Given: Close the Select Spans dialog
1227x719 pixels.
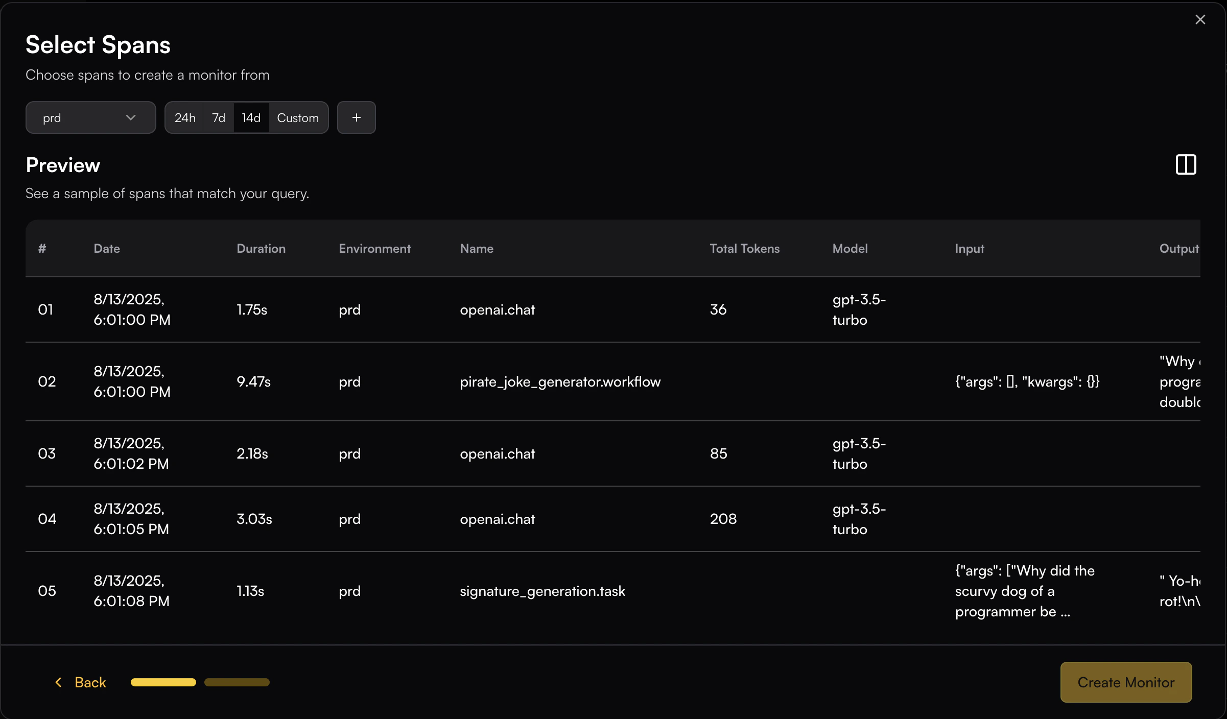Looking at the screenshot, I should point(1200,19).
